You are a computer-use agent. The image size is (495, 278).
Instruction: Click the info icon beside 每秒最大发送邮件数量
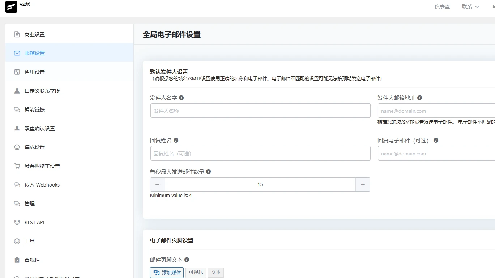pos(208,171)
